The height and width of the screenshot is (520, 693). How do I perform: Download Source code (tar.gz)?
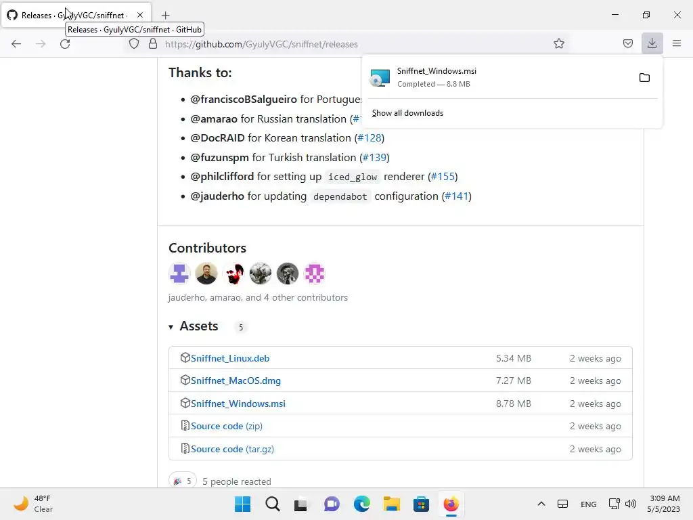232,450
